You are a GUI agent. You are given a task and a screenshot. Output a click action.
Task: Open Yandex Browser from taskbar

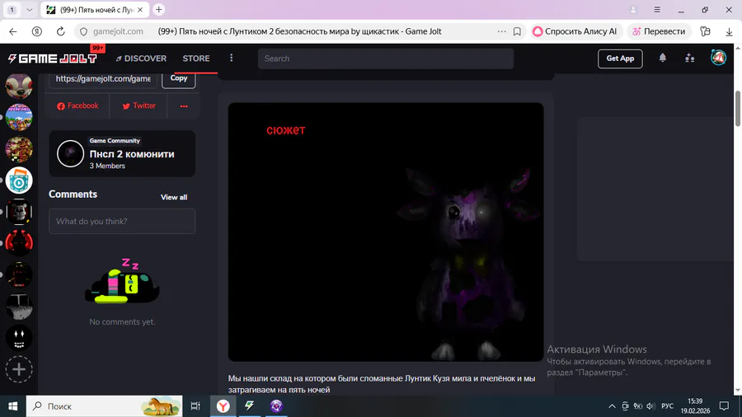[x=223, y=406]
